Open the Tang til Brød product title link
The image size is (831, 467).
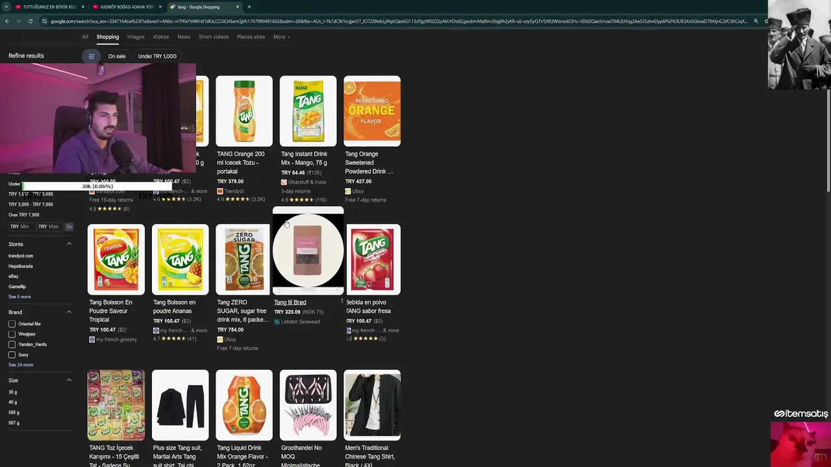pyautogui.click(x=290, y=302)
